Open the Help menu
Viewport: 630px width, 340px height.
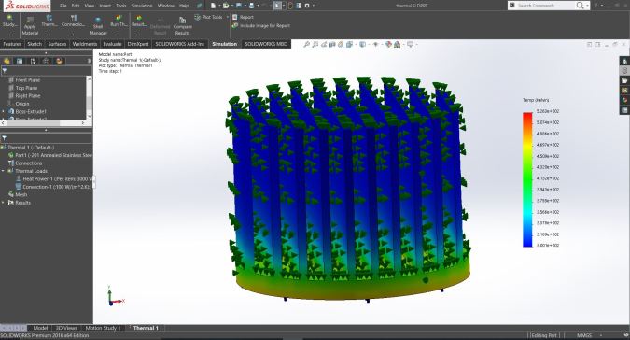184,6
